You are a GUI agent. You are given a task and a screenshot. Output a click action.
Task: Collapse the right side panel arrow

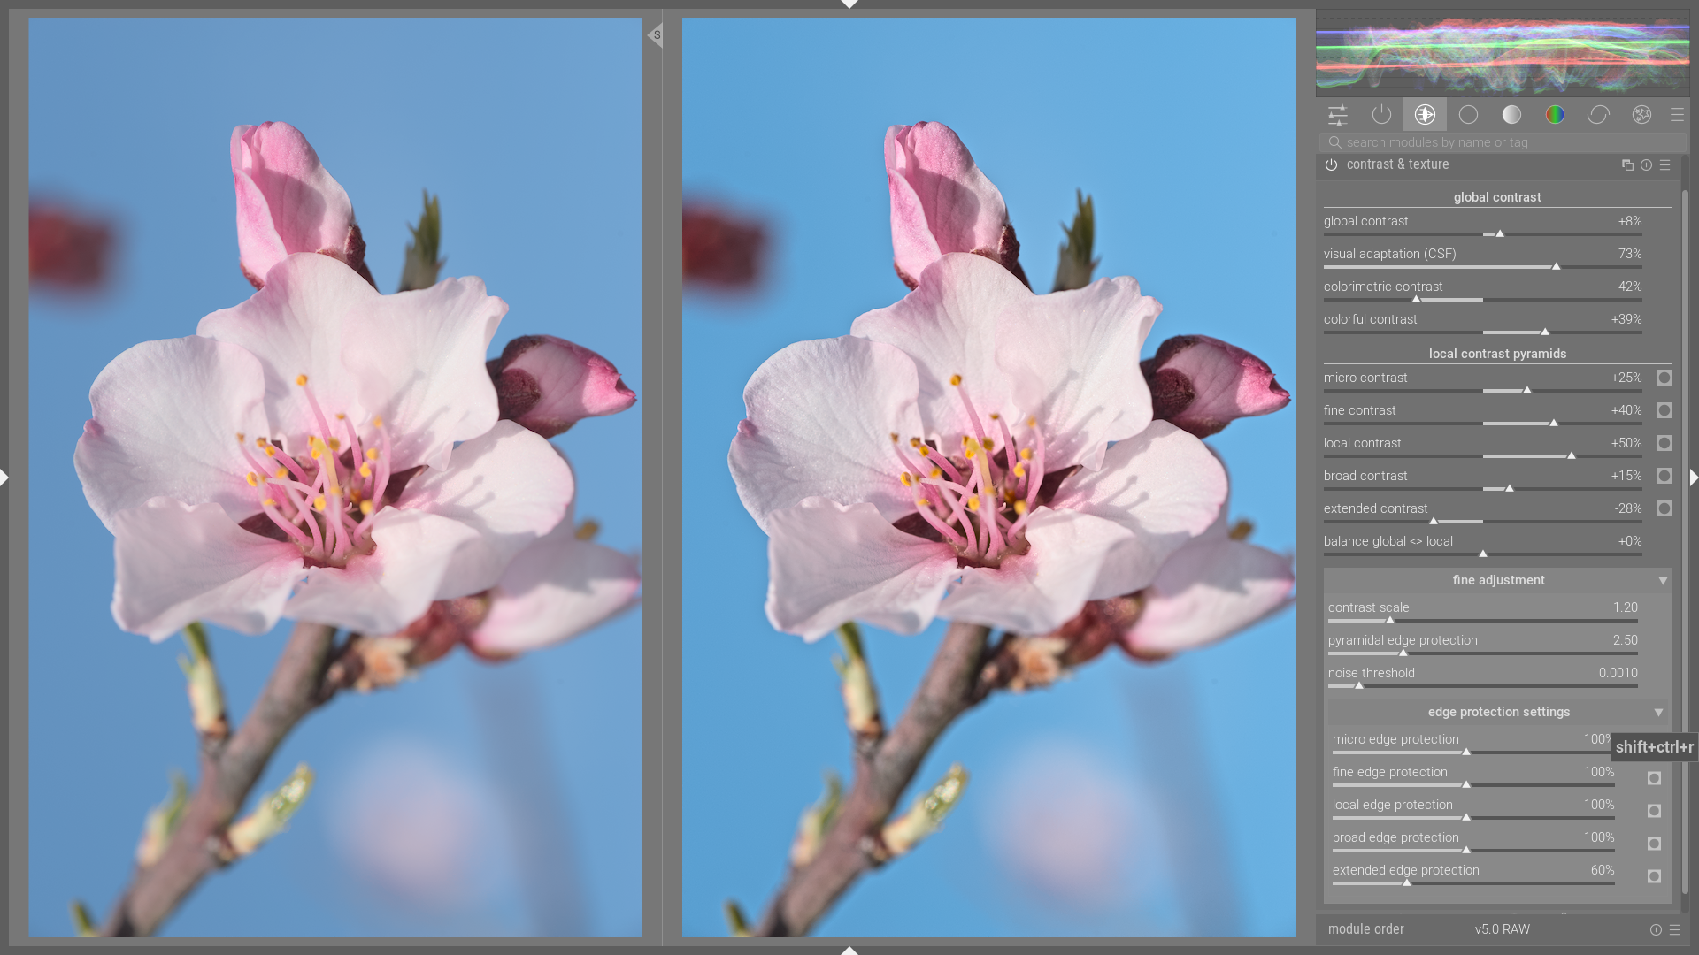click(1693, 477)
